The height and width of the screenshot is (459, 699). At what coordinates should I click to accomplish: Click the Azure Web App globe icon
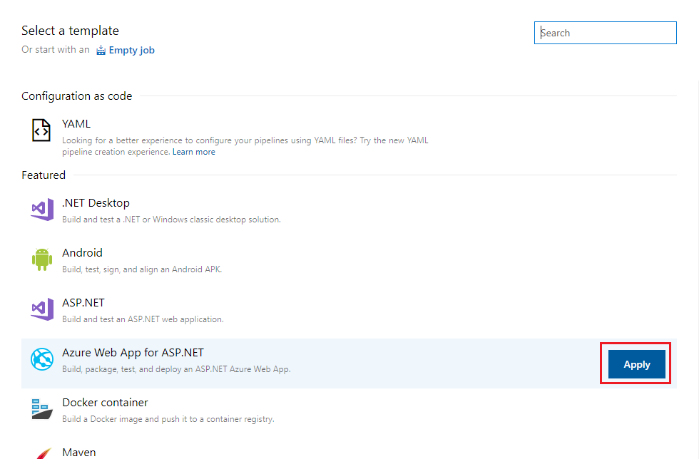click(42, 359)
